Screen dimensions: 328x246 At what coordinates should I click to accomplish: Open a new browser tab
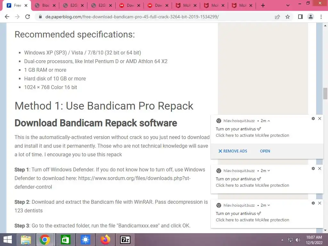[263, 5]
